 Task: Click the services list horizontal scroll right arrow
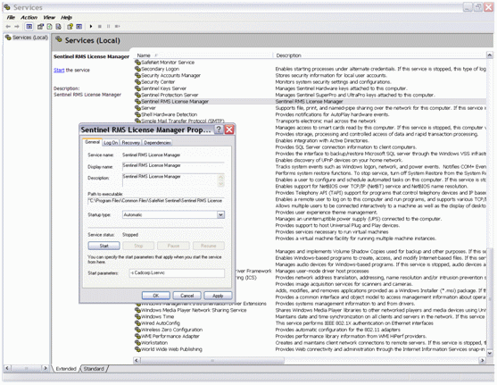pyautogui.click(x=482, y=360)
